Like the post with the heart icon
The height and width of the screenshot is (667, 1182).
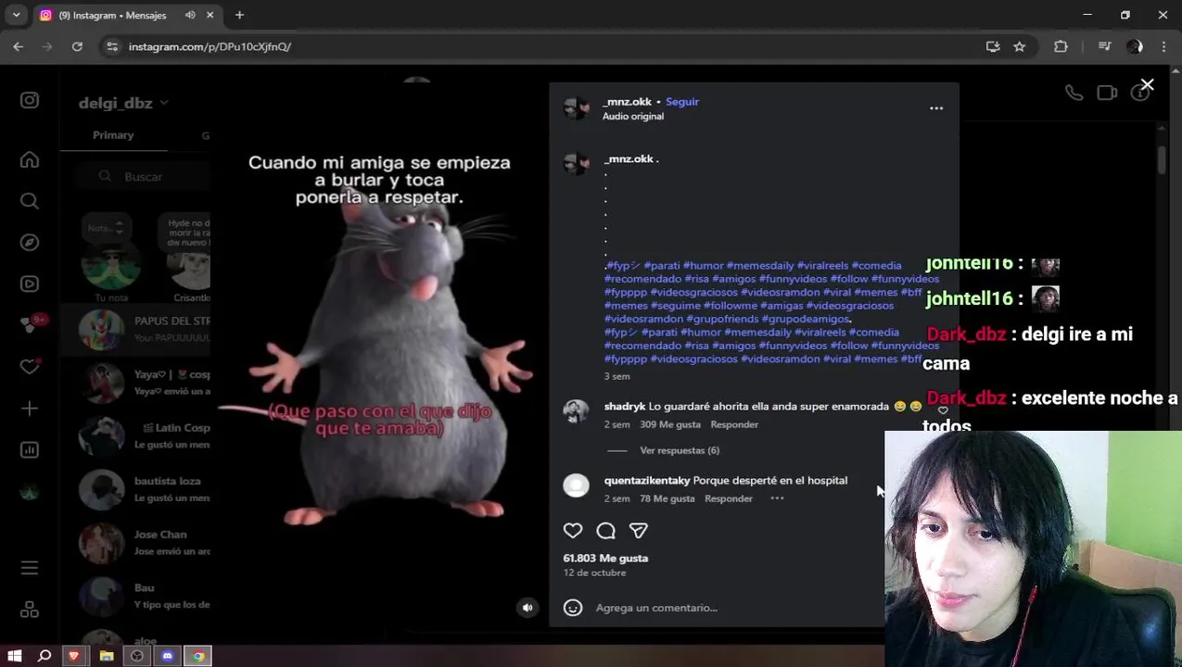(x=573, y=531)
